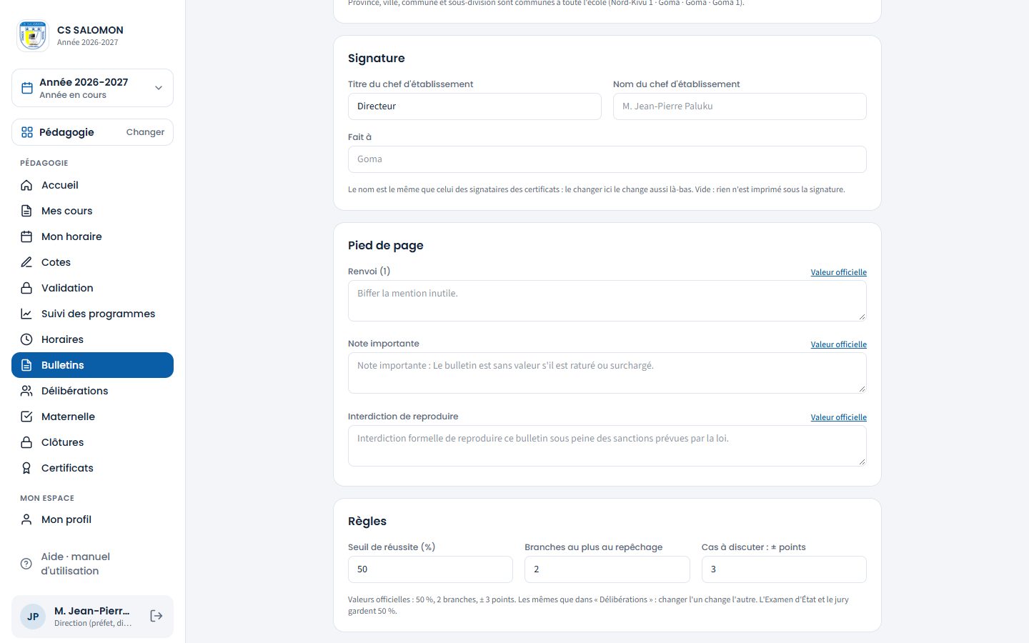Click the Accueil home icon
This screenshot has height=643, width=1029.
(x=26, y=185)
